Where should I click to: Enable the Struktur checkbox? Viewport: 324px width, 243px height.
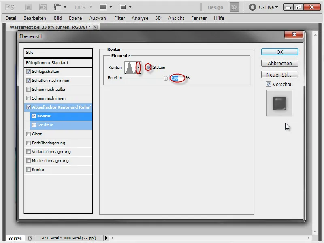(34, 125)
